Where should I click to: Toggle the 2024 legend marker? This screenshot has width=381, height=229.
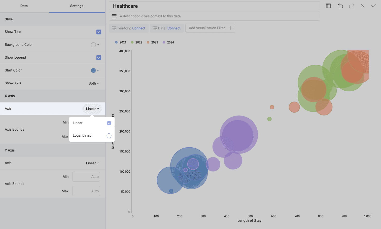pos(164,42)
